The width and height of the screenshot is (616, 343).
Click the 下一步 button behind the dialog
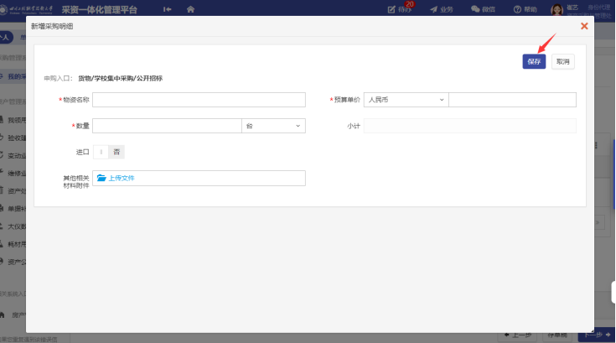pos(596,335)
